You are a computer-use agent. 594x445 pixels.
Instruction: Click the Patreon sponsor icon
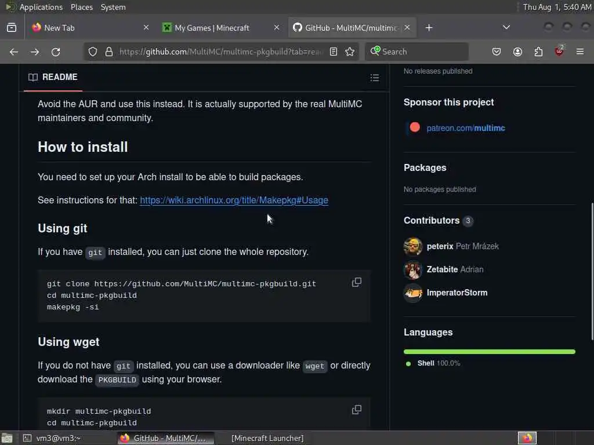pyautogui.click(x=415, y=127)
